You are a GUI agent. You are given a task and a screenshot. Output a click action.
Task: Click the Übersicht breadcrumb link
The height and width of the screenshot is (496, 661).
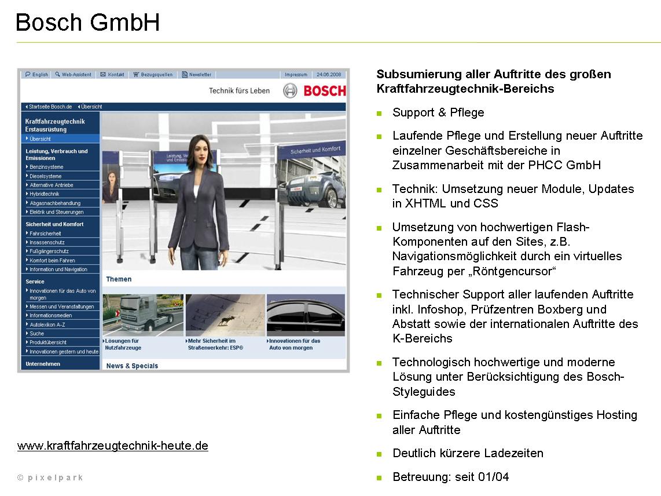(x=90, y=107)
